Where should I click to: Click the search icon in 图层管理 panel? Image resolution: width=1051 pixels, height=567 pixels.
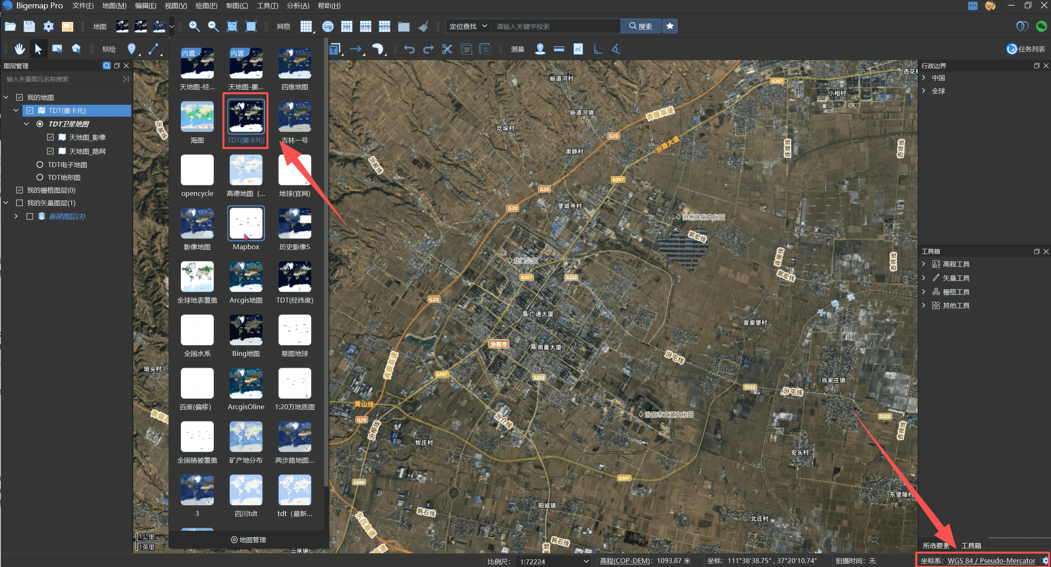pos(107,66)
